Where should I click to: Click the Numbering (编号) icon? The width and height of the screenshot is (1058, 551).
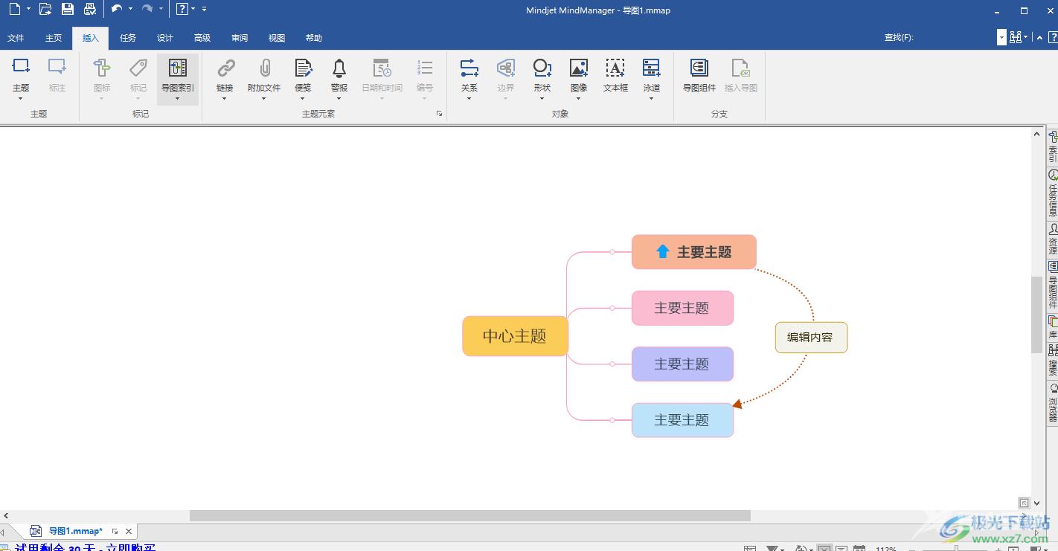click(x=425, y=68)
